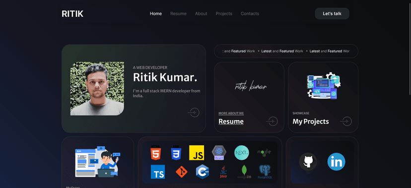Screen dimensions: 411x188
Task: Click the Let's talk button
Action: pos(332,13)
